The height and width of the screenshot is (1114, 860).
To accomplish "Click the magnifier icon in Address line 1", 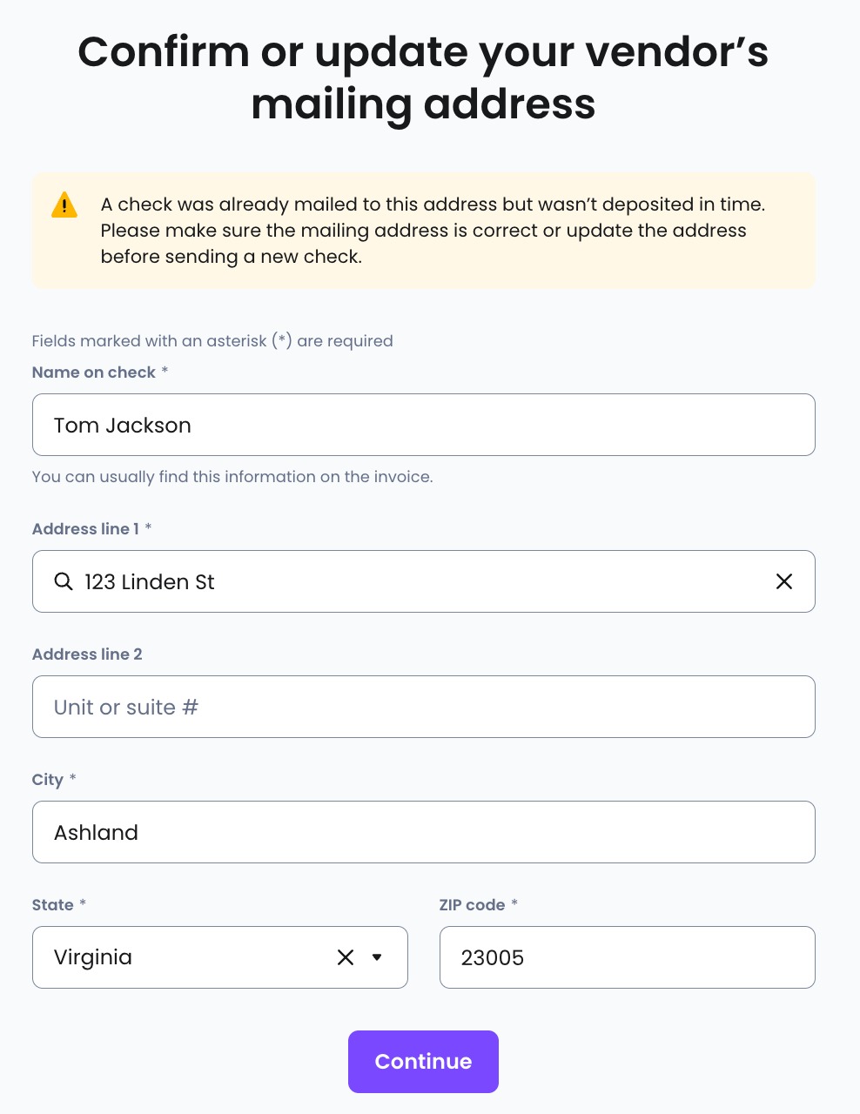I will click(64, 581).
